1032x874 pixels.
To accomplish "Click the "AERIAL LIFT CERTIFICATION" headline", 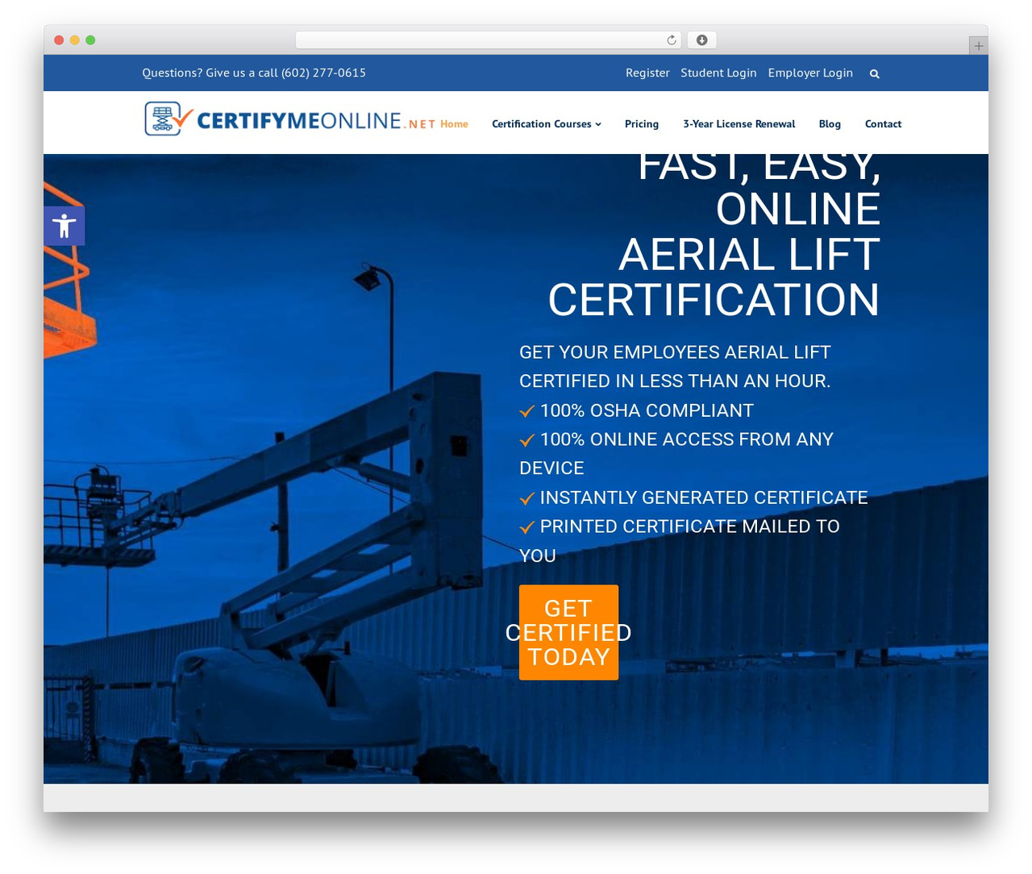I will (x=714, y=277).
